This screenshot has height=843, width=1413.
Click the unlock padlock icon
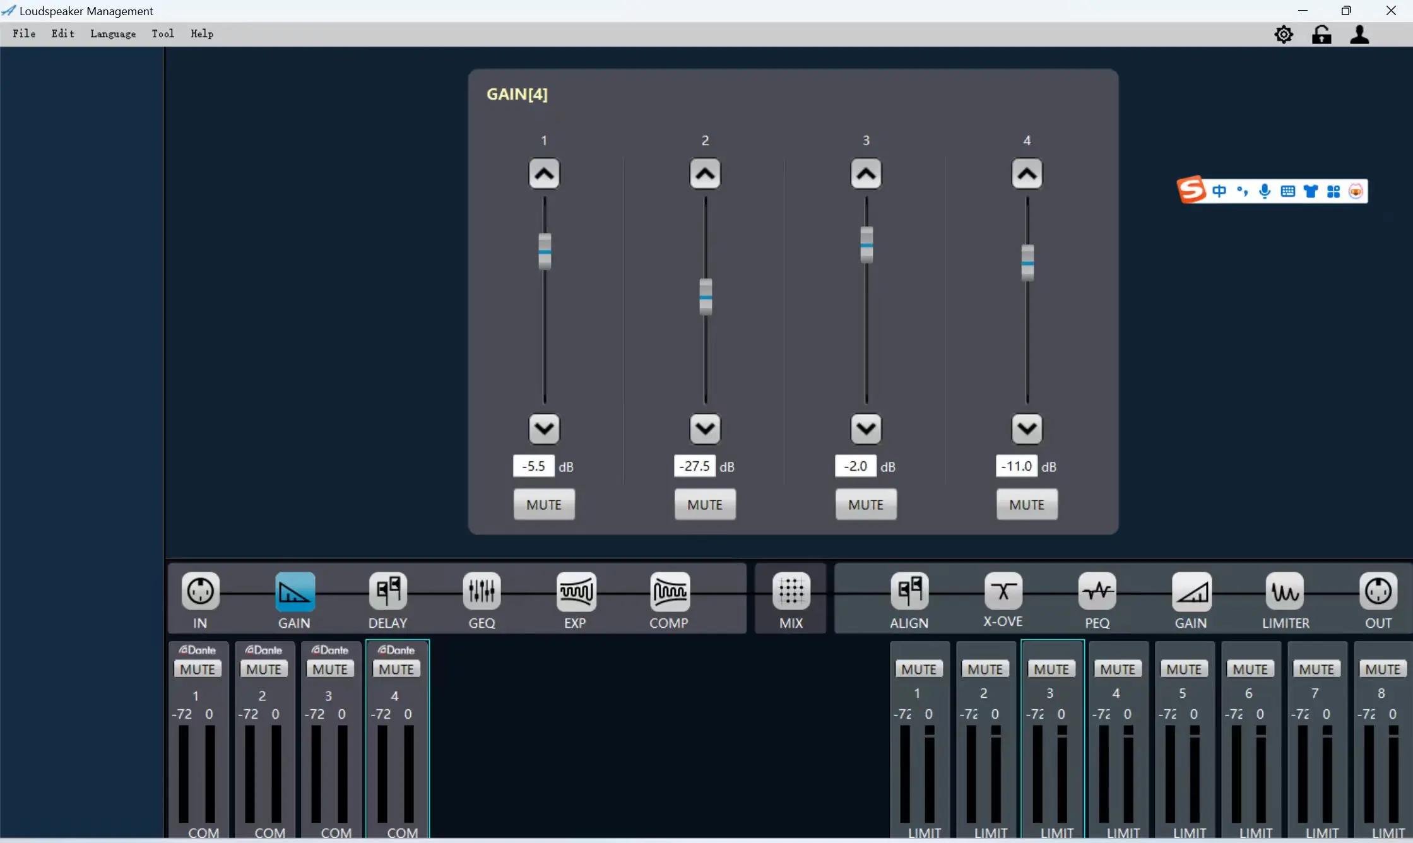tap(1321, 34)
